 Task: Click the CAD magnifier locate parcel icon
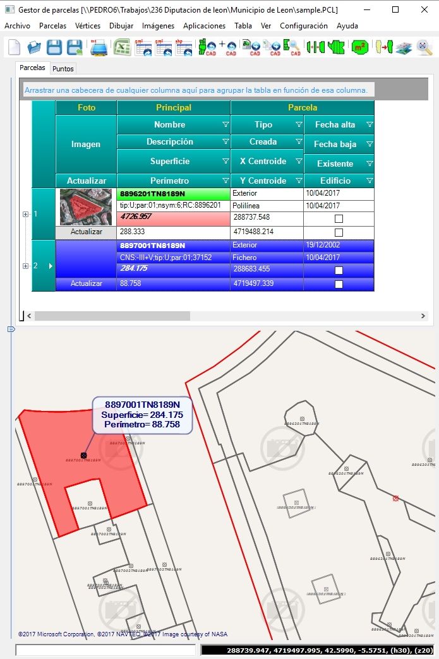coord(292,47)
